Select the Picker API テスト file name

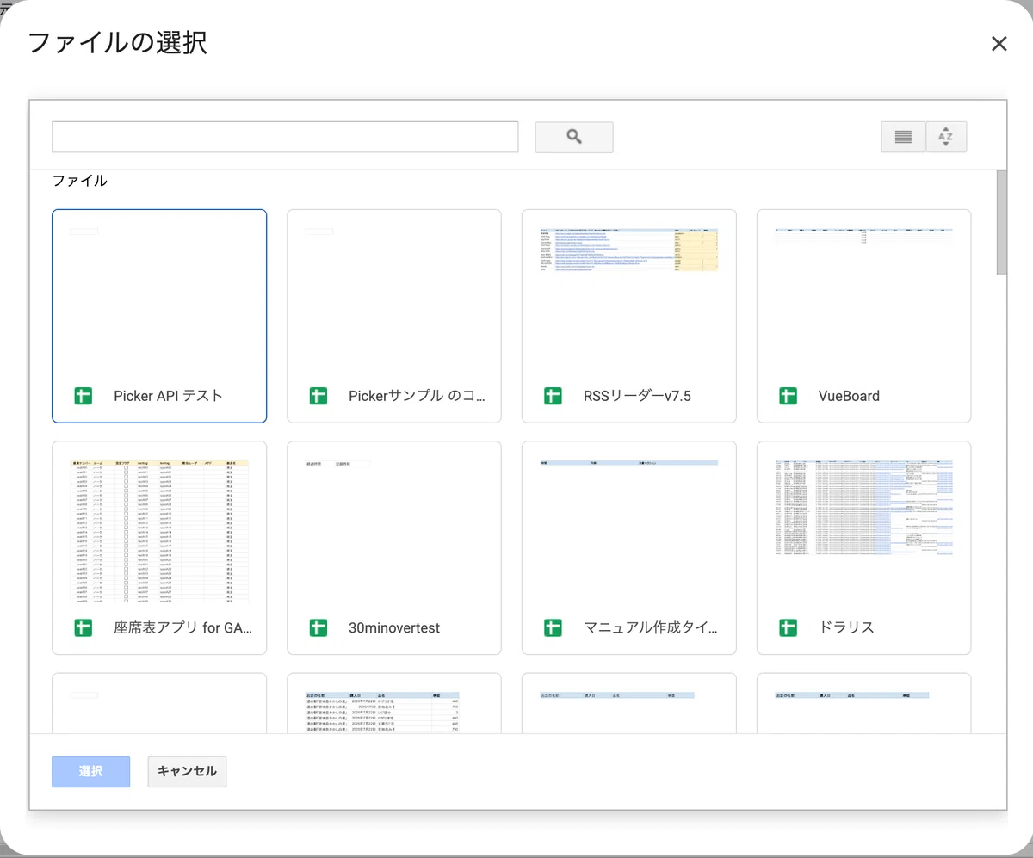(x=169, y=396)
